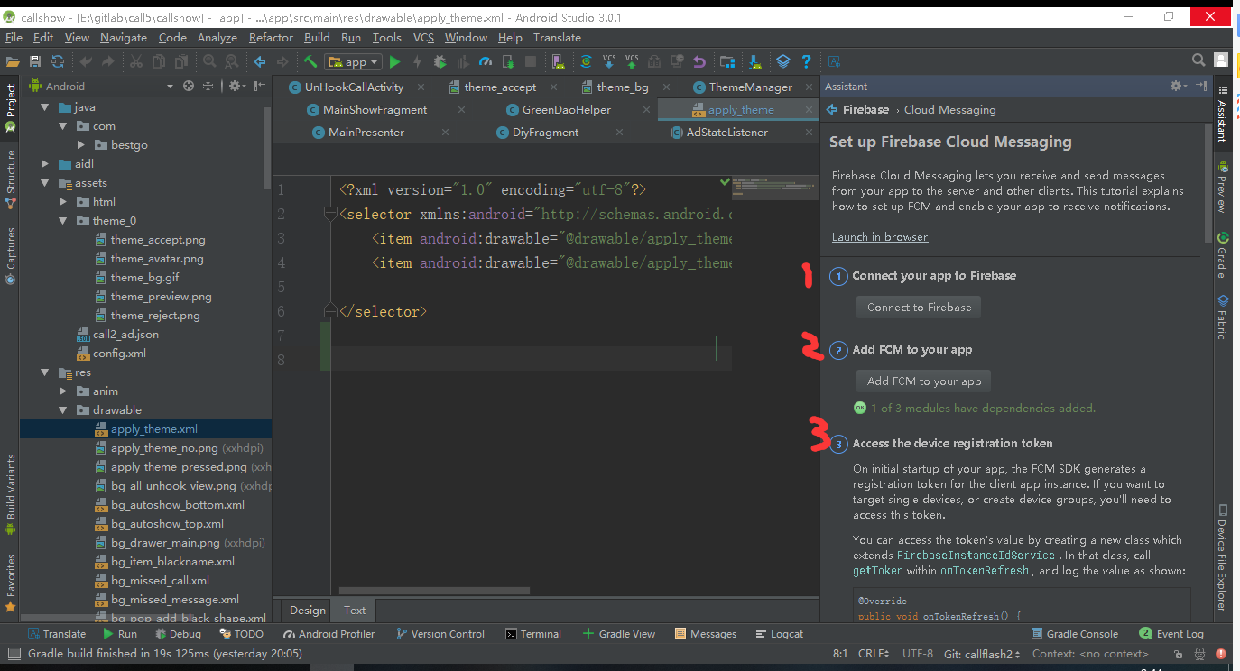Screen dimensions: 1240x671
Task: Expand the bestgo package node
Action: pyautogui.click(x=82, y=145)
